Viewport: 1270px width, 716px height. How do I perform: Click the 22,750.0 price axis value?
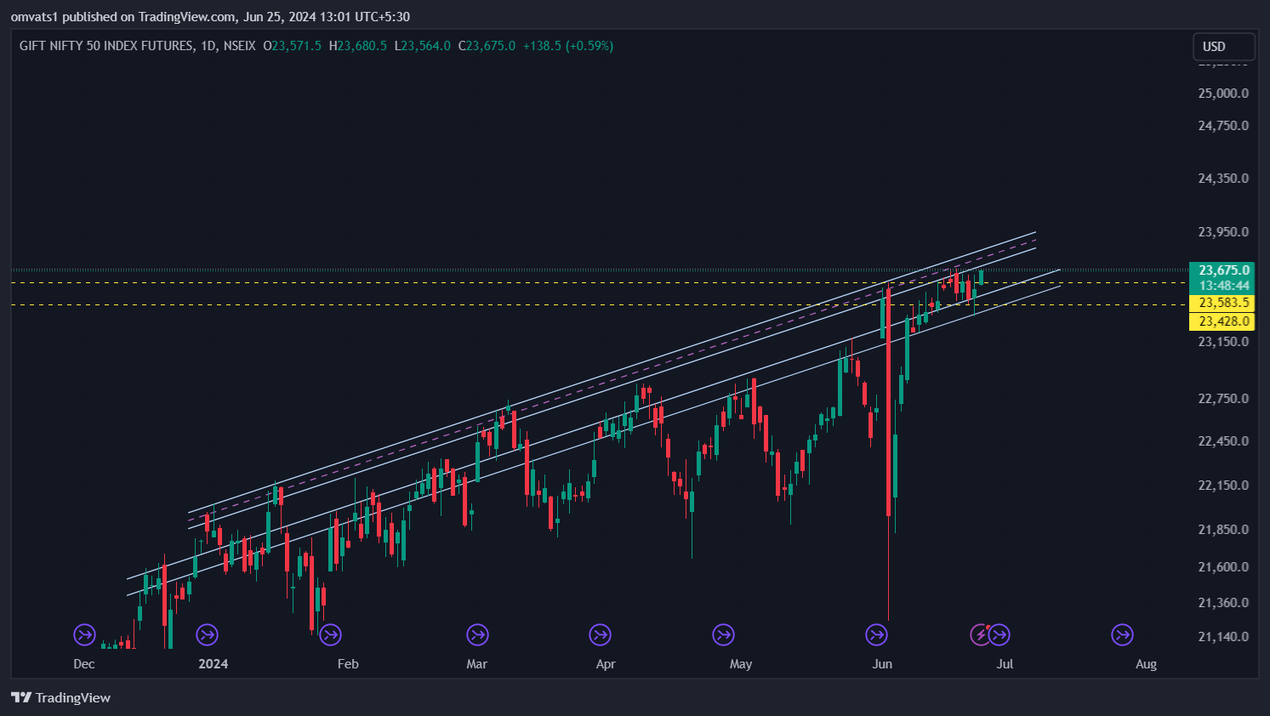(1223, 399)
